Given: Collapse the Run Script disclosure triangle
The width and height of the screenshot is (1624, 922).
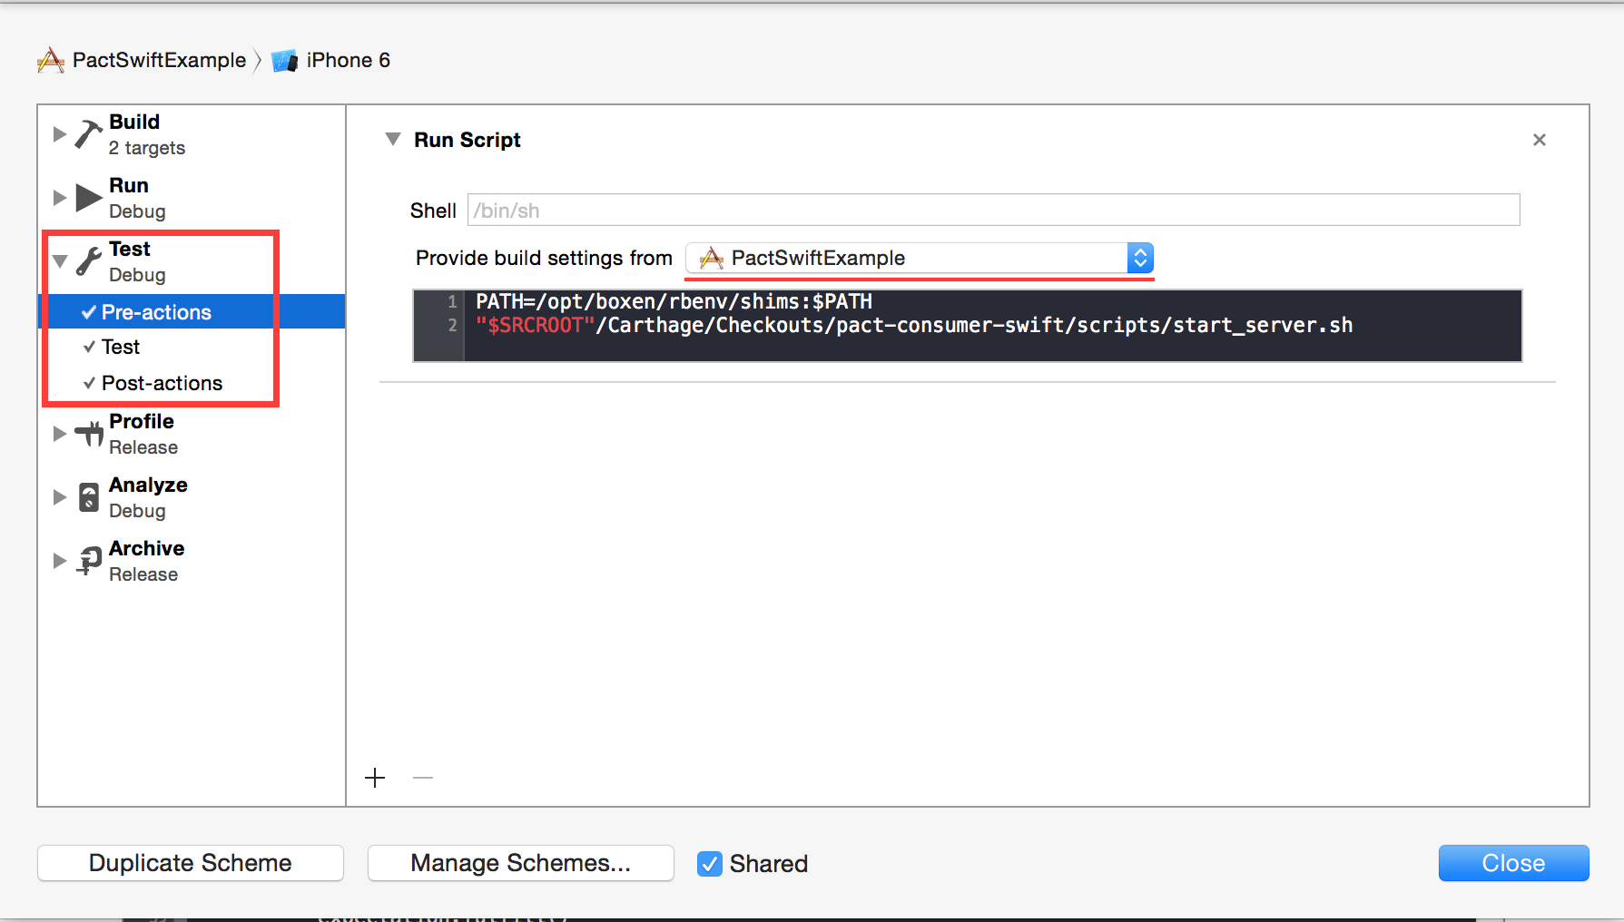Looking at the screenshot, I should click(x=392, y=139).
